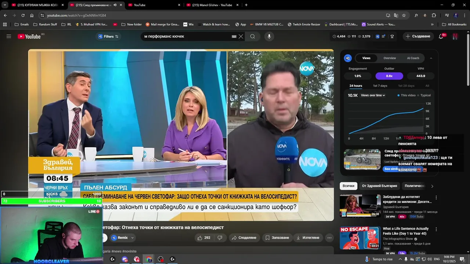The height and width of the screenshot is (264, 470).
Task: Mute the playing tab via speaker icon
Action: point(115,5)
